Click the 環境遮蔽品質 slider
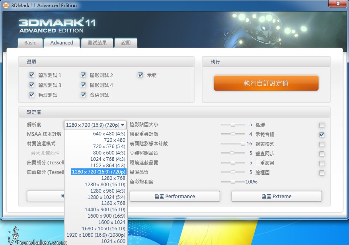 pos(233,163)
